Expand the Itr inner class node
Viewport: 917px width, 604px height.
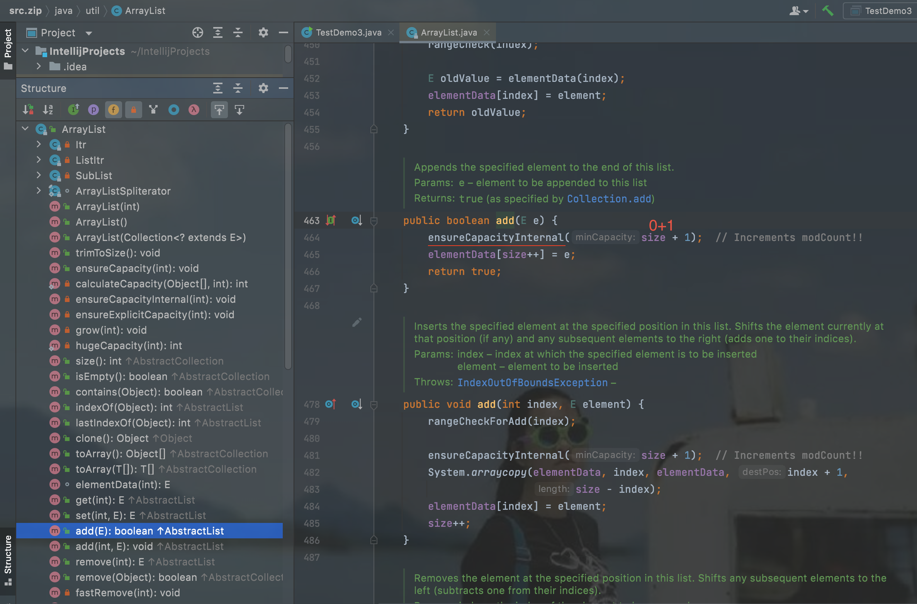(38, 145)
